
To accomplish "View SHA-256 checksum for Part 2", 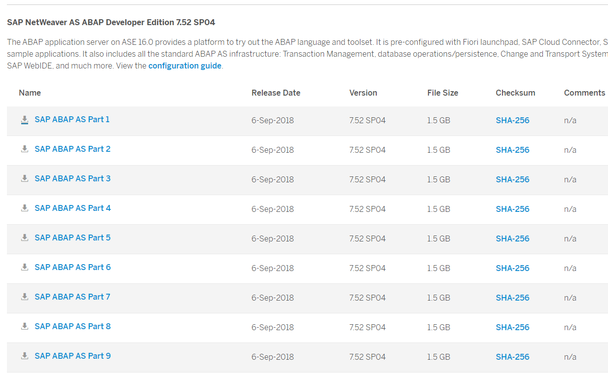I will tap(512, 150).
